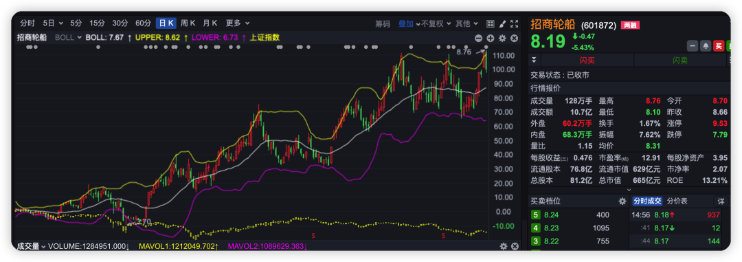Zoom in the K-line chart with plus icon
The height and width of the screenshot is (262, 742).
pyautogui.click(x=491, y=38)
